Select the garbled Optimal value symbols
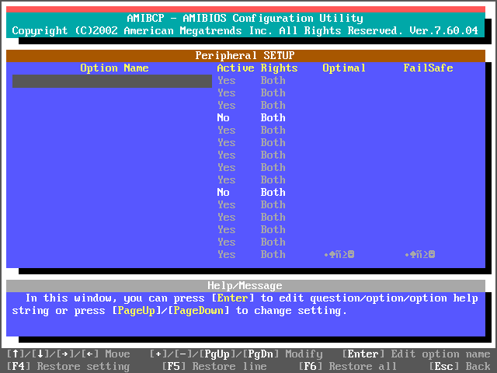Screen dimensions: 497x373 pos(339,255)
